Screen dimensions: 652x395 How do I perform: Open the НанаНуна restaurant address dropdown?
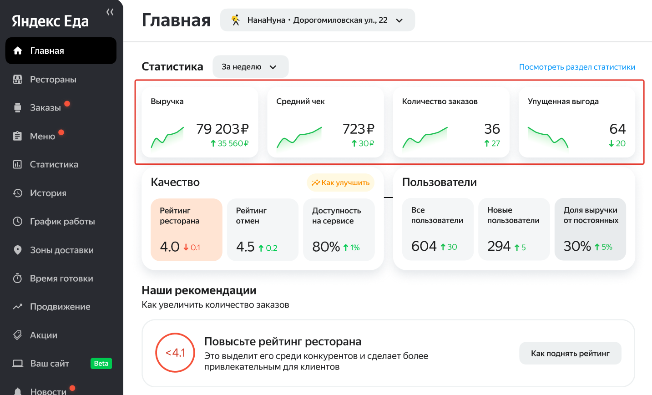tap(318, 20)
